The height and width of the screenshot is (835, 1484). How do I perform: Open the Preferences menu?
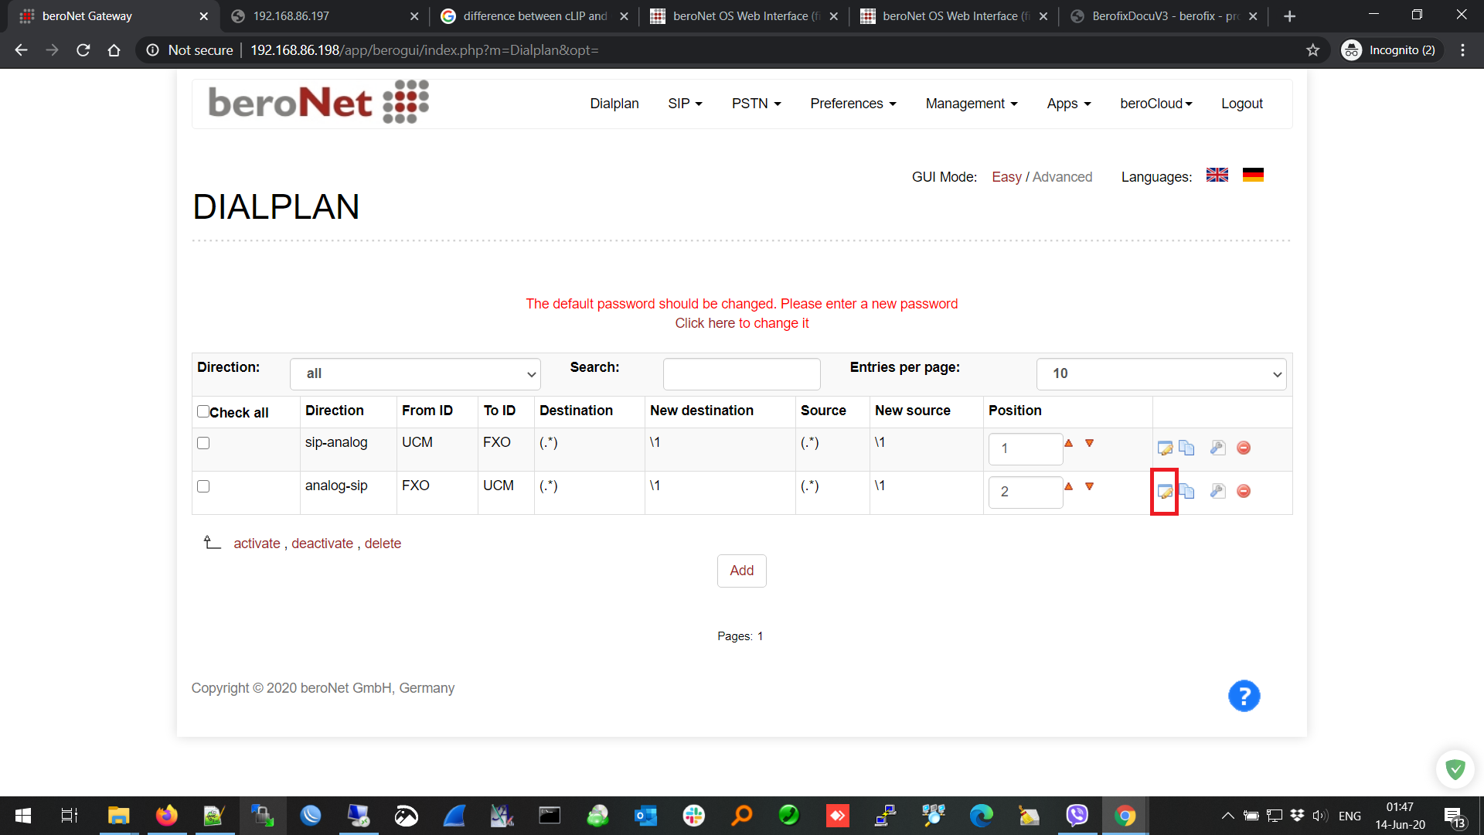pos(853,104)
